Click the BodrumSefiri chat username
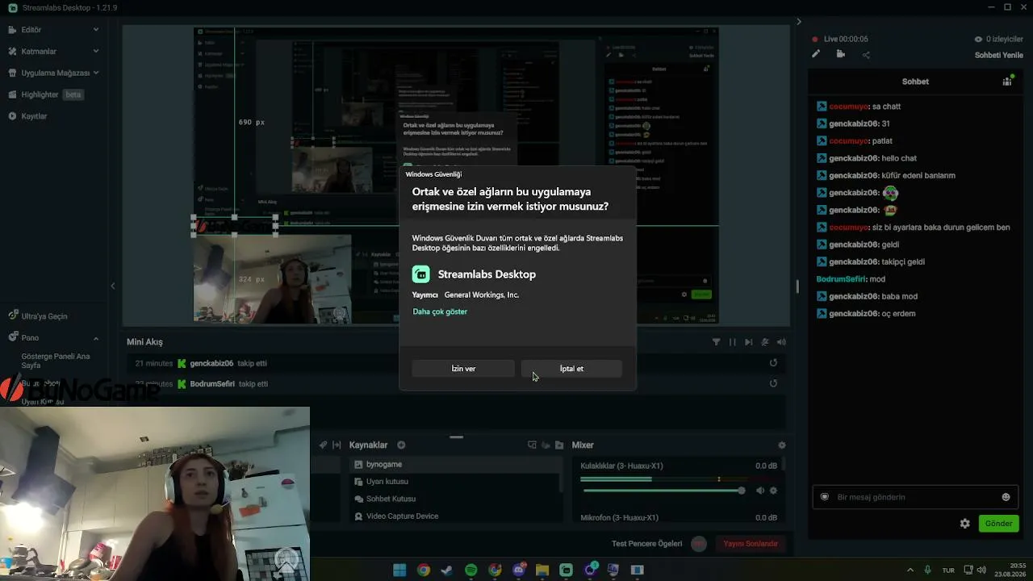Viewport: 1033px width, 581px height. (x=840, y=279)
